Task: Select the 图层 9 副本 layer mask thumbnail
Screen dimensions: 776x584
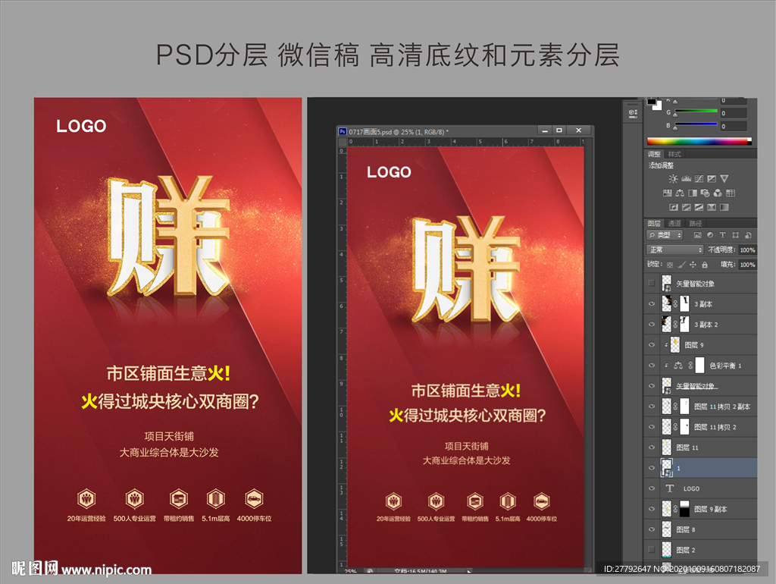Action: (x=684, y=509)
